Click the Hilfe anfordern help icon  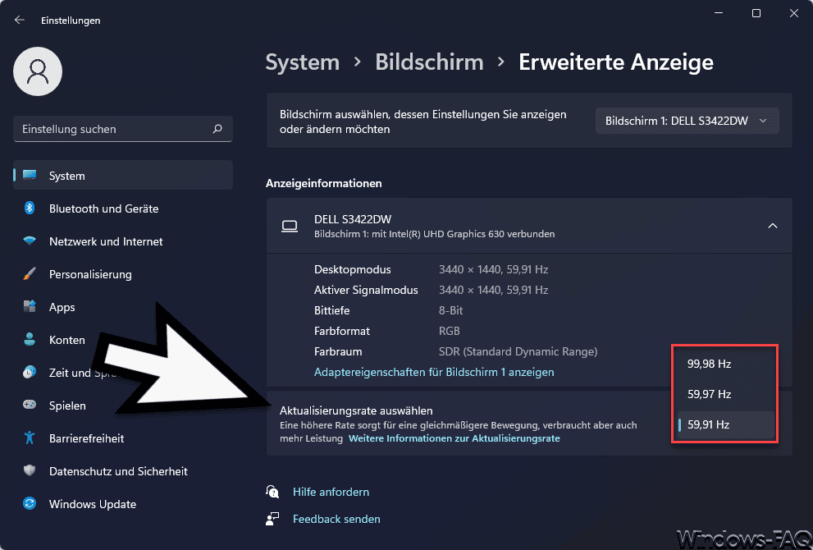tap(272, 492)
